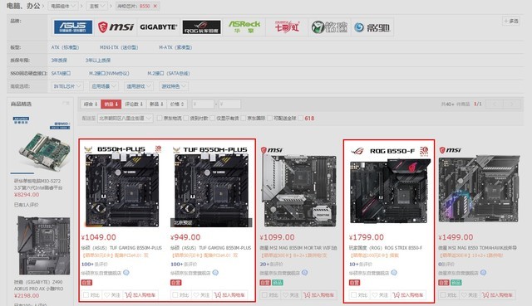Open the Beijing Chaoyang delivery address dropdown
This screenshot has height=306, width=532.
[126, 118]
